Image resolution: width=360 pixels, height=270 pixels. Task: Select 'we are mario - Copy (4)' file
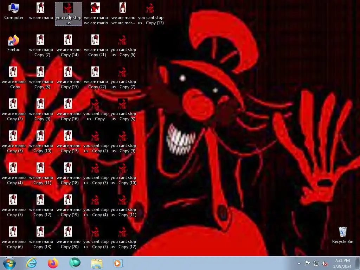click(14, 174)
